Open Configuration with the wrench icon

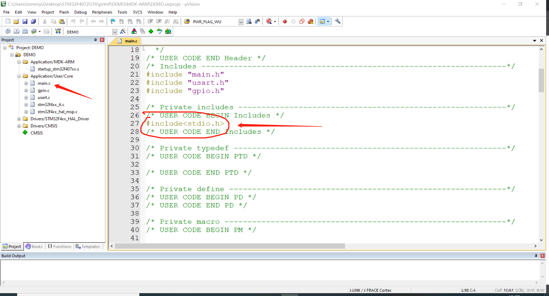click(x=338, y=21)
